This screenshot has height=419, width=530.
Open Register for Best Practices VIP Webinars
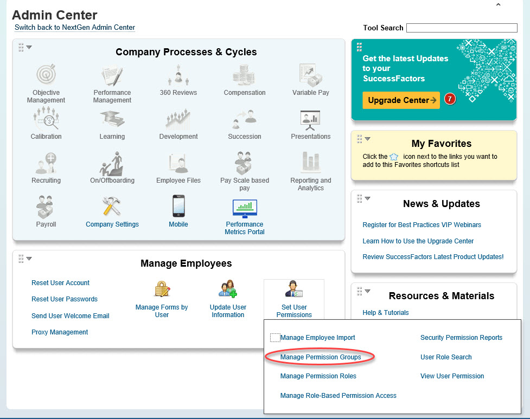pyautogui.click(x=422, y=225)
